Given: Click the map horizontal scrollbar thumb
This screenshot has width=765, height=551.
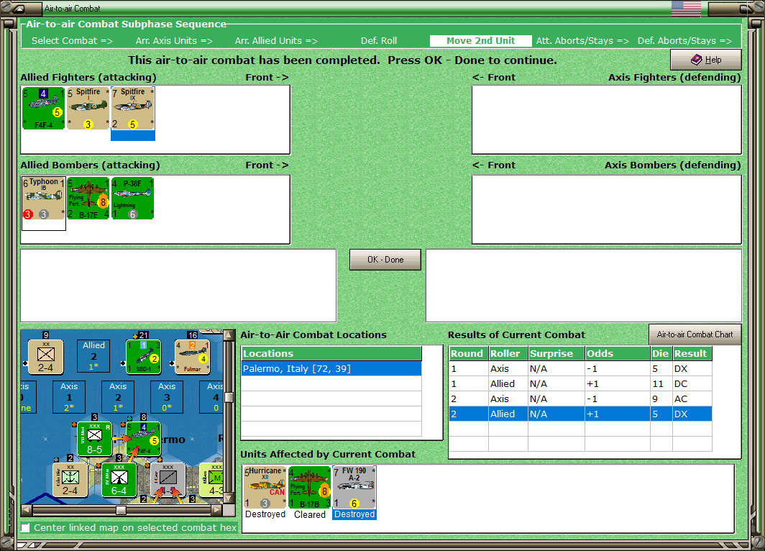Looking at the screenshot, I should (121, 510).
